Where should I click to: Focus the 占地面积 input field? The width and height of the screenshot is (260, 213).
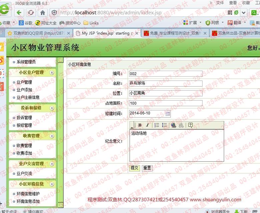(166, 103)
